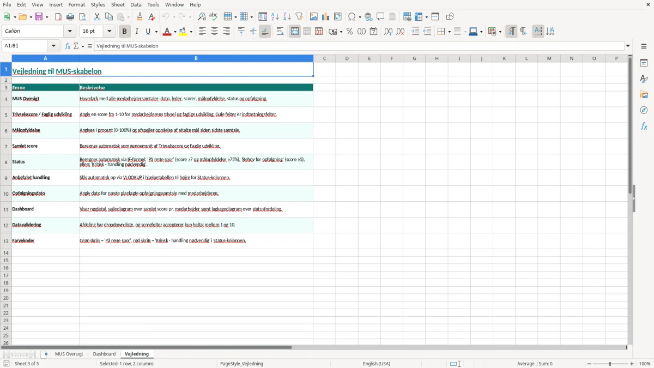This screenshot has width=654, height=368.
Task: Add Decimal Place icon
Action: pyautogui.click(x=389, y=32)
